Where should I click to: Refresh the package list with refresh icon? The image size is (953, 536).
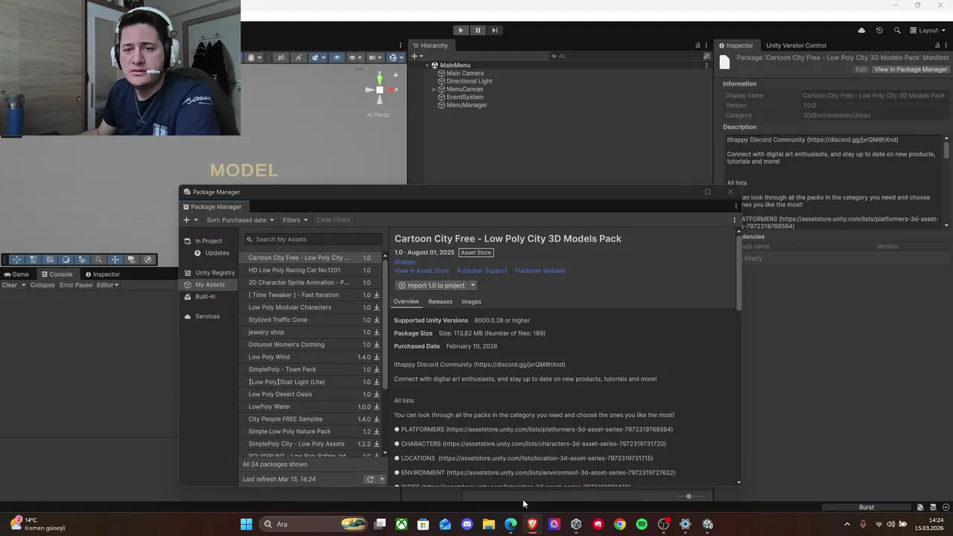pyautogui.click(x=370, y=479)
